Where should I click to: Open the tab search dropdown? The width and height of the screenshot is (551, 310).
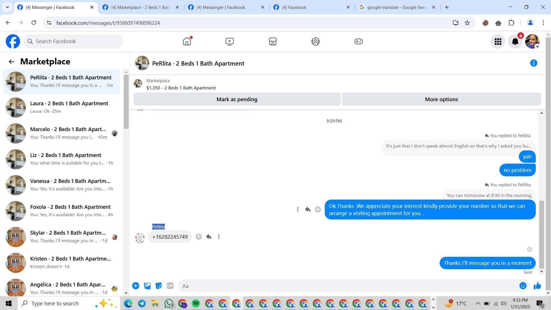[x=7, y=7]
